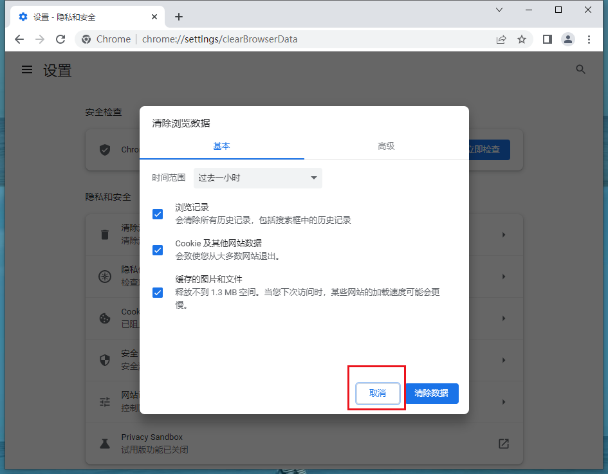Open Chrome's three-dot menu
This screenshot has width=608, height=474.
589,39
